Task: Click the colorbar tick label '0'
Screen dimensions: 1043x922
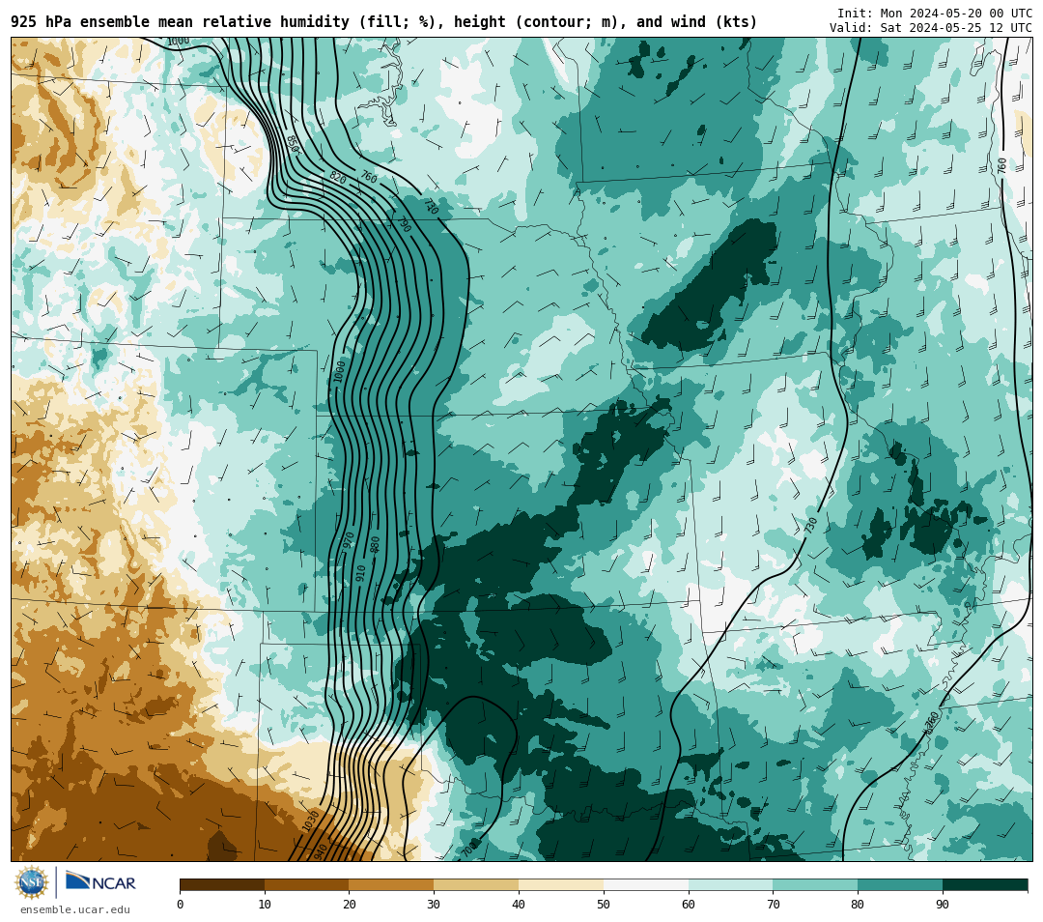Action: tap(181, 904)
